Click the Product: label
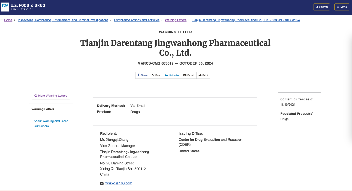Screen dimensions: 352x191 pos(104,112)
